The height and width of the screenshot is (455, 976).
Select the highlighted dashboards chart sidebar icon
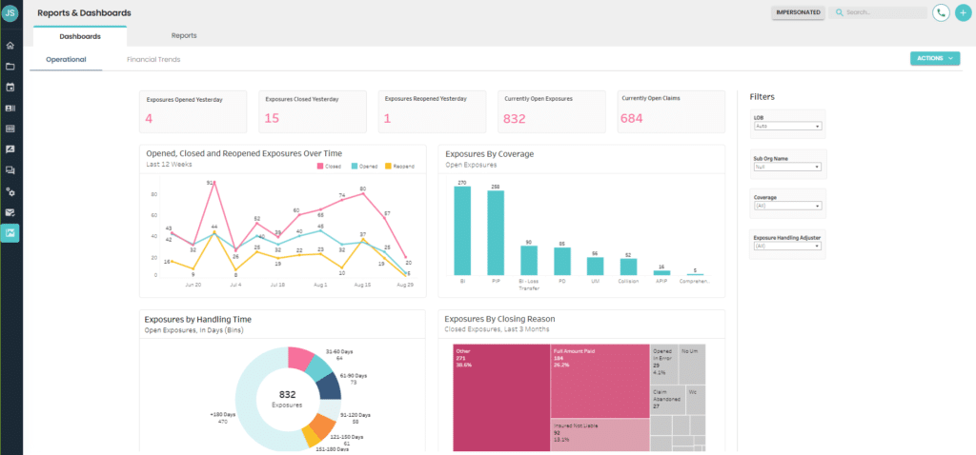coord(10,233)
